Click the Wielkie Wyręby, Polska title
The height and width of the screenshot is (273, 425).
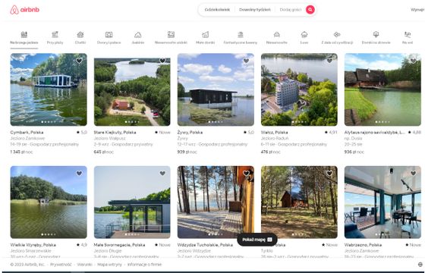pos(33,245)
